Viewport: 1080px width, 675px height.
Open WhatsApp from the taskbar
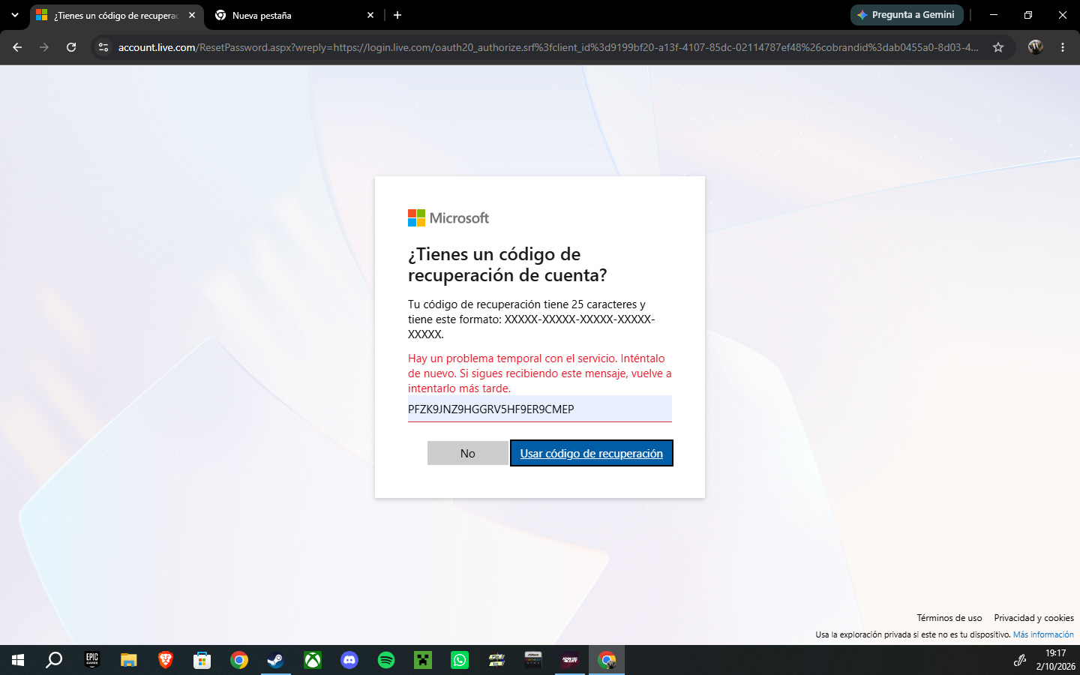pos(460,660)
